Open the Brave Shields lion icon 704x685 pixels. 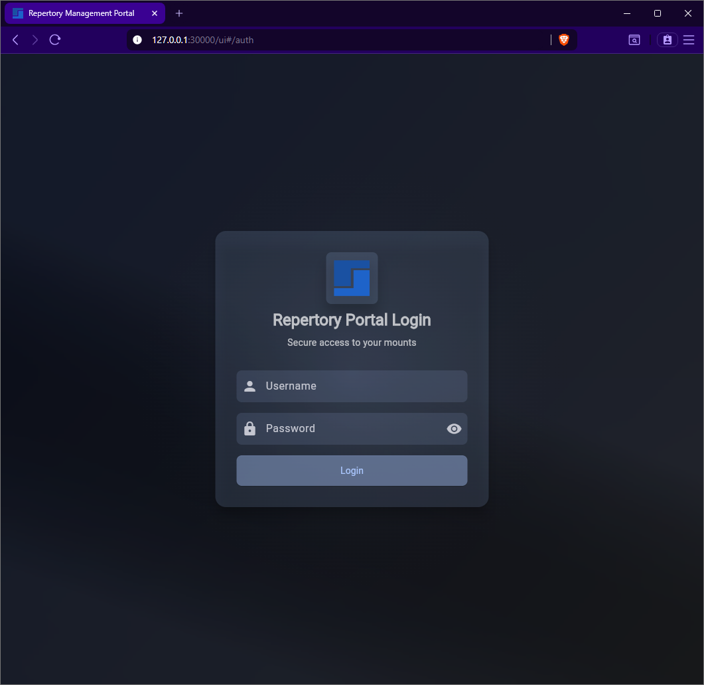click(564, 40)
